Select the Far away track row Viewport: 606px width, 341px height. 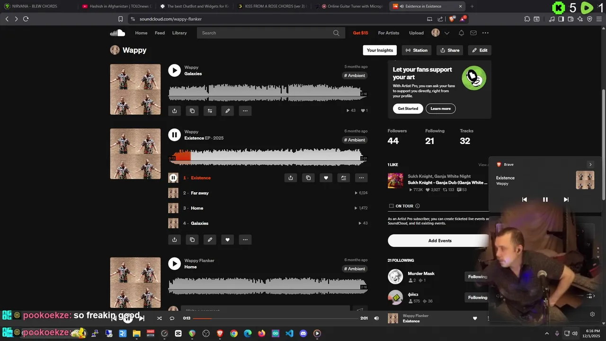click(x=268, y=193)
